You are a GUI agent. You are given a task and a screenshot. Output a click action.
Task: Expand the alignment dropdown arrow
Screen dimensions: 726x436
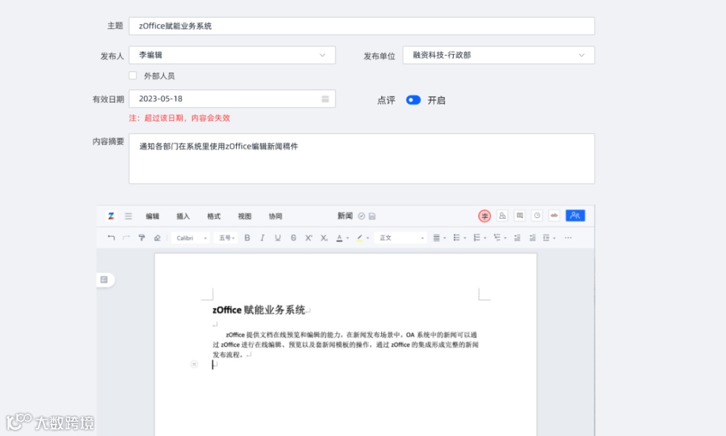coord(444,238)
